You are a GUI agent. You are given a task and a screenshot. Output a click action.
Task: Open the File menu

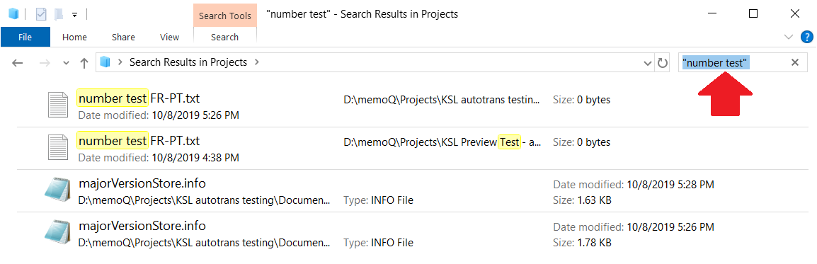(25, 37)
